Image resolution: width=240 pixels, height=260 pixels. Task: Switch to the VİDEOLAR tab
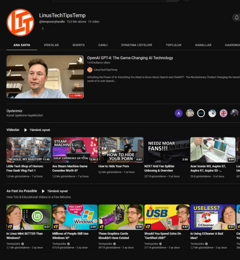tap(51, 45)
